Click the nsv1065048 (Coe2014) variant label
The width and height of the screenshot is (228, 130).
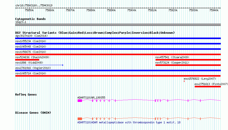[x=31, y=46]
